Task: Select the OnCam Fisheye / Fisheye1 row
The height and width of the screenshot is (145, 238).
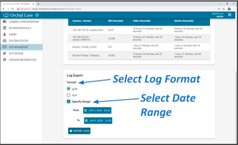Action: pos(139,55)
